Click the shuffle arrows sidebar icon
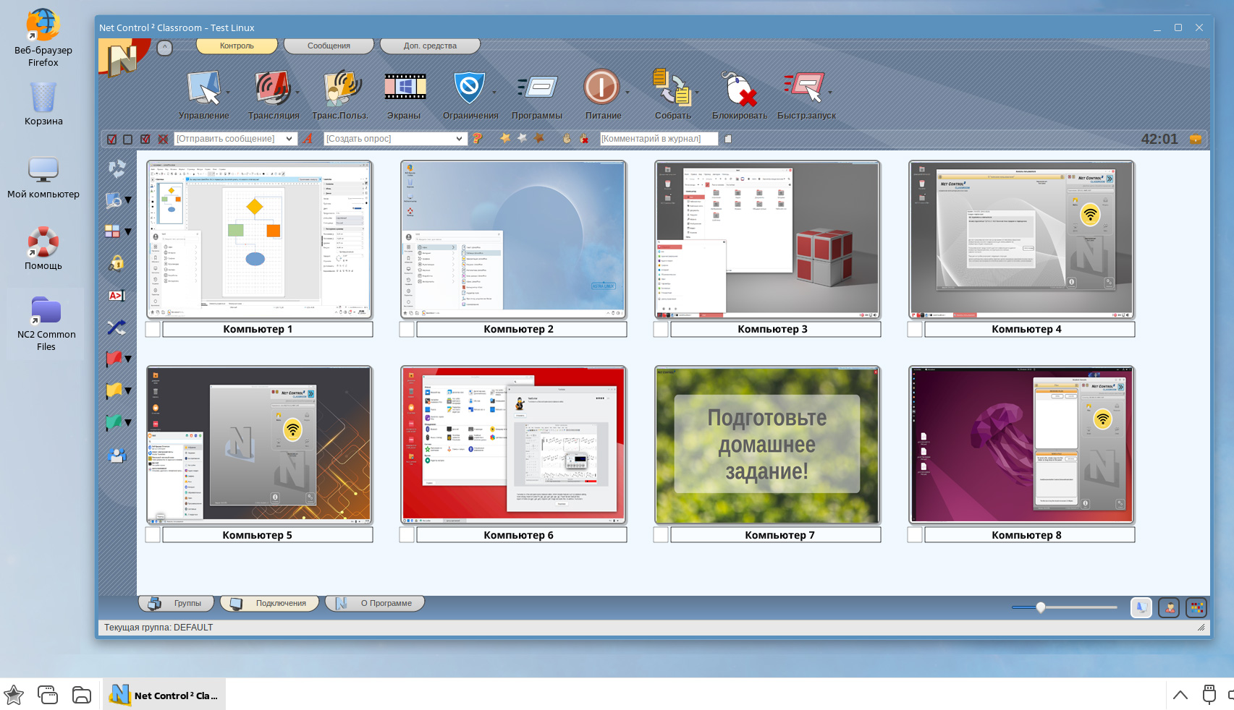1234x710 pixels. [x=117, y=328]
